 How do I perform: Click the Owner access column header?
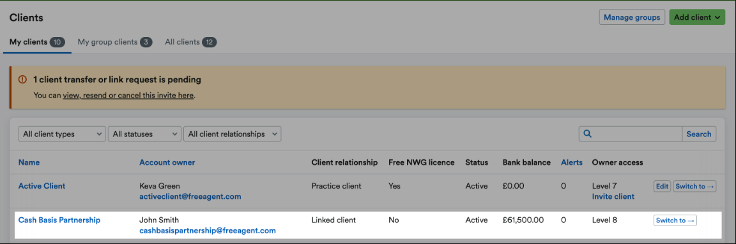point(618,162)
